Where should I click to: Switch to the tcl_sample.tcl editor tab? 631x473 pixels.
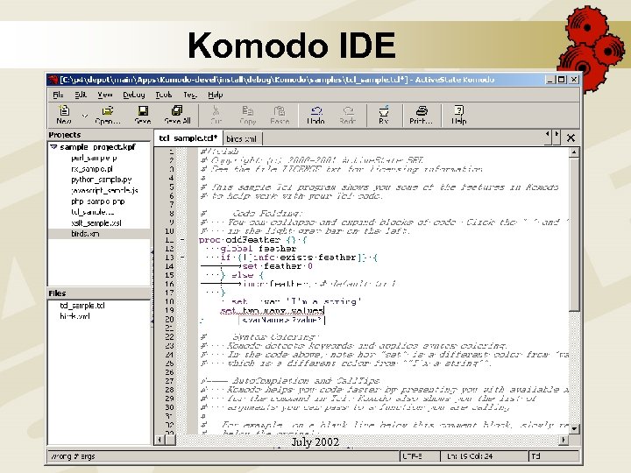coord(188,138)
